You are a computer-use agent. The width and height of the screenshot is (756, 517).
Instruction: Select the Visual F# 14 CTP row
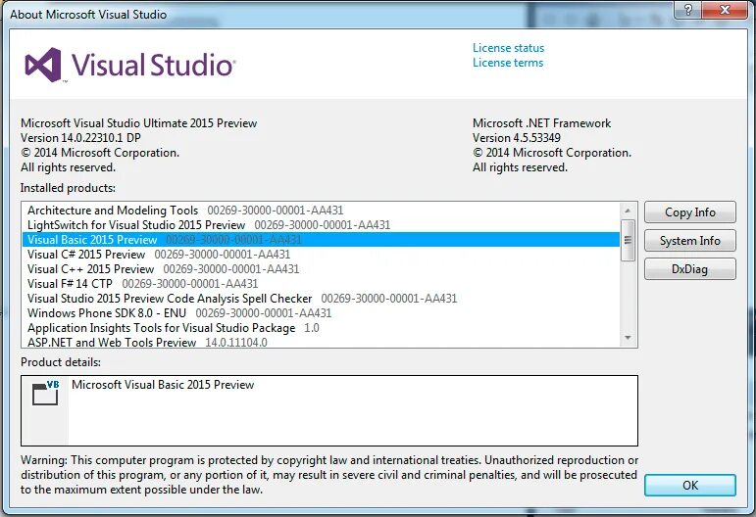321,284
